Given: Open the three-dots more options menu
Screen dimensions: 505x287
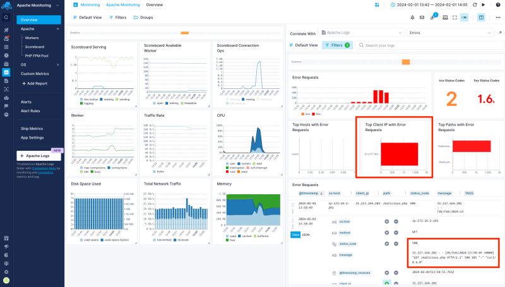Looking at the screenshot, I should pyautogui.click(x=498, y=18).
